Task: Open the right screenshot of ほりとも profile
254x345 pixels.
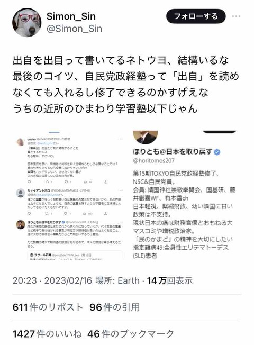Action: (184, 195)
